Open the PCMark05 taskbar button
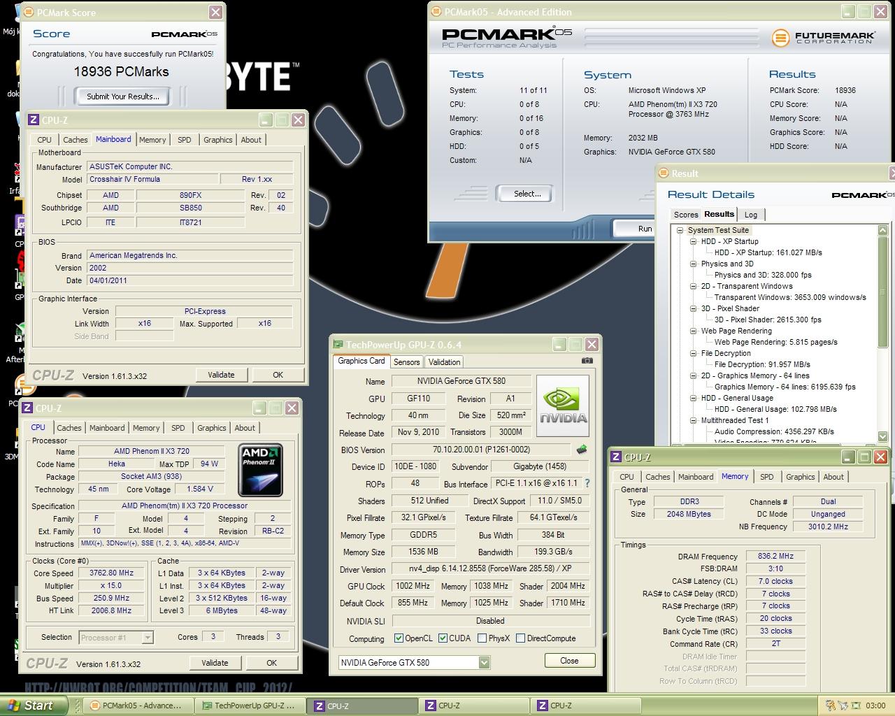 [137, 706]
